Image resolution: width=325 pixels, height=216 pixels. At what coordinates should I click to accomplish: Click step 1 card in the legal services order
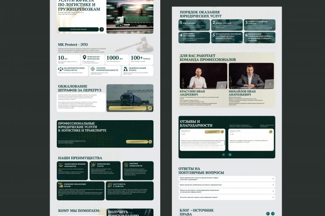click(x=194, y=25)
